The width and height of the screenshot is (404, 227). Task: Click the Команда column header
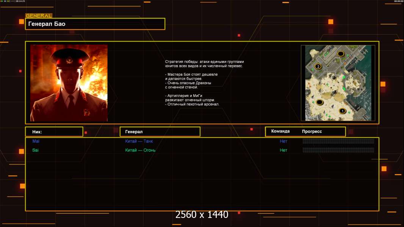tap(280, 131)
